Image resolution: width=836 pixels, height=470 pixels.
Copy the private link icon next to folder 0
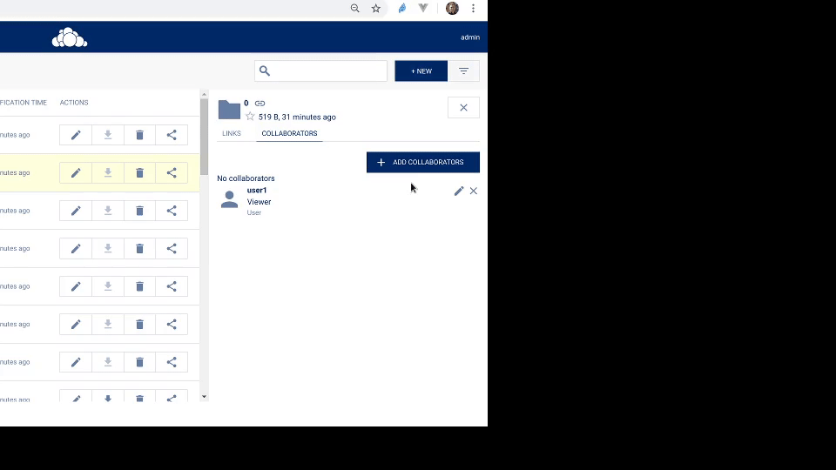click(260, 104)
